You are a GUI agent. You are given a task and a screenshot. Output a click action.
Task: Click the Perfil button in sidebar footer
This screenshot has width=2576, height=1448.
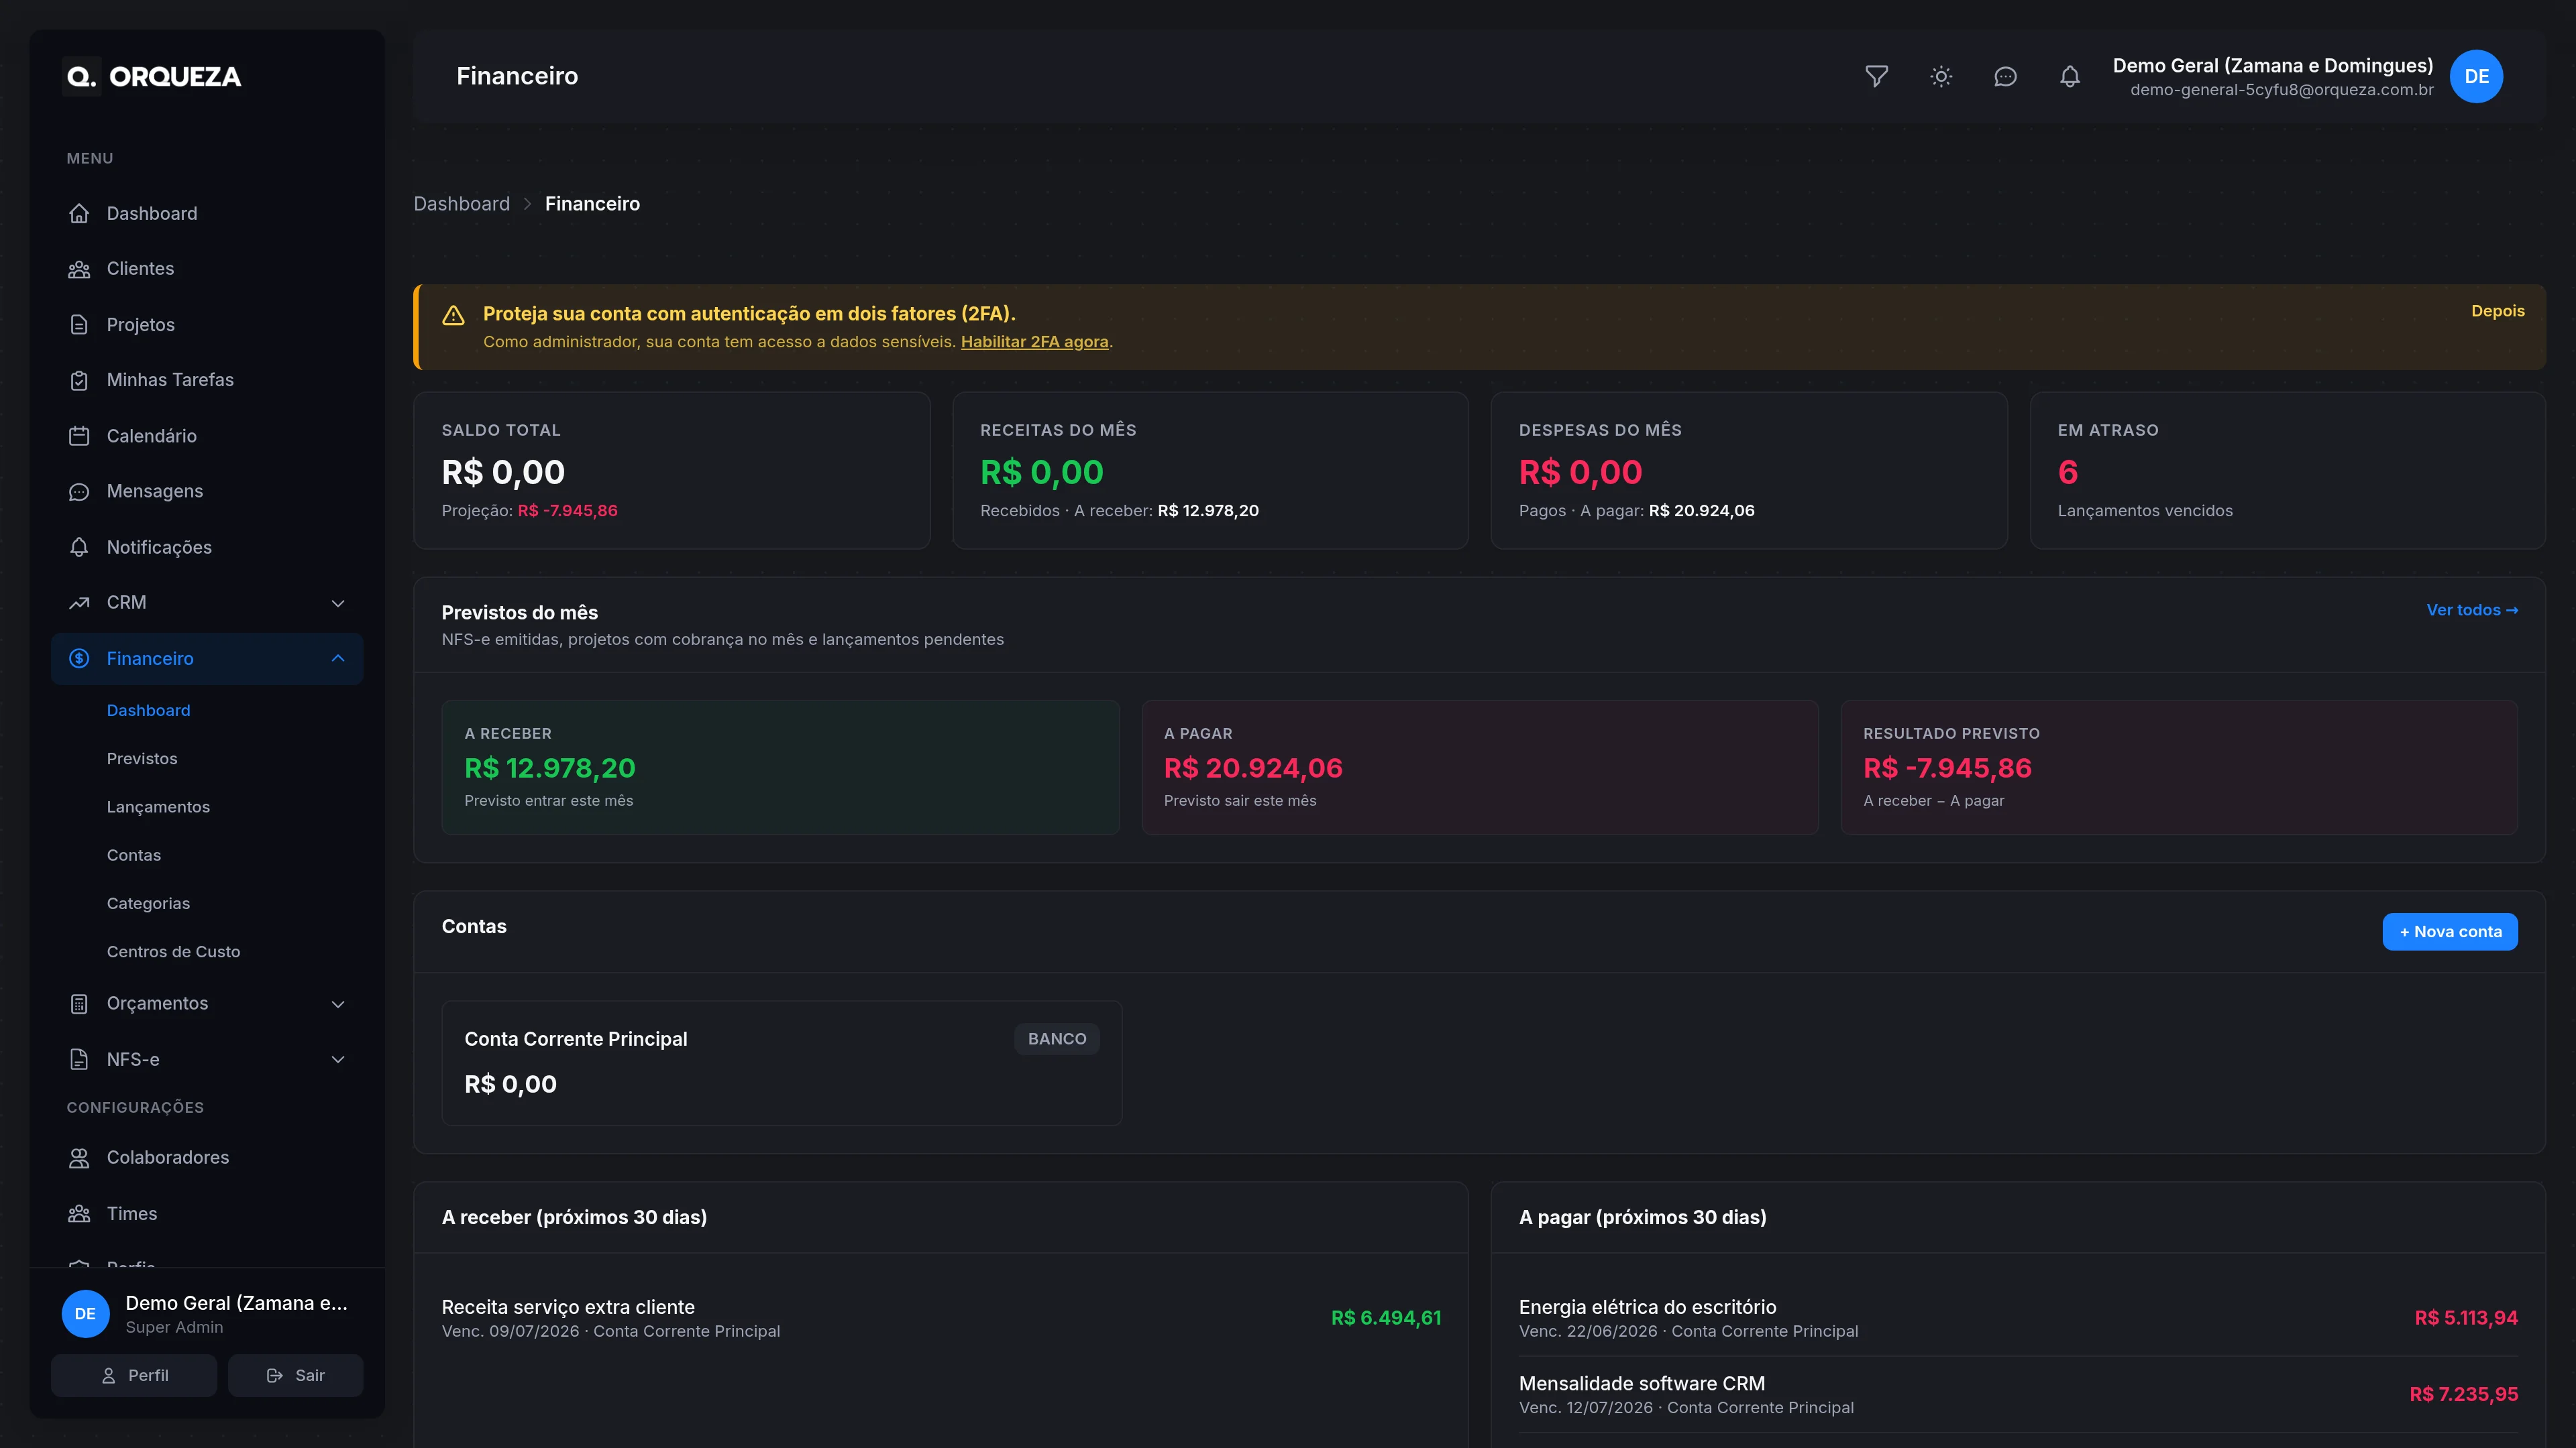coord(134,1375)
